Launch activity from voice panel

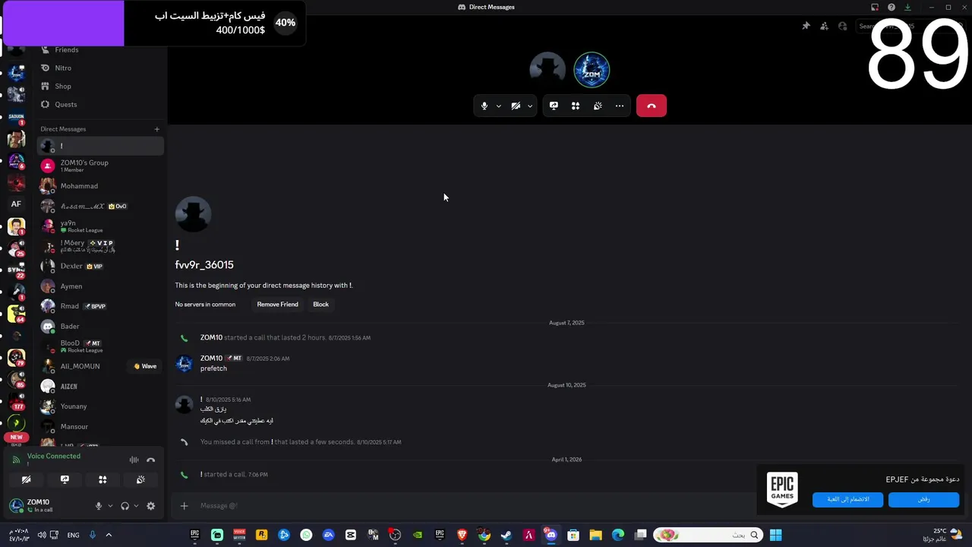(x=103, y=479)
